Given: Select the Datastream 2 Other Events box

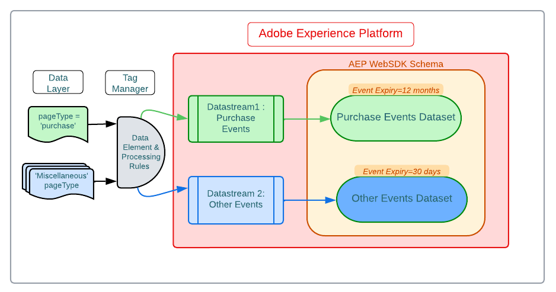Looking at the screenshot, I should 235,200.
